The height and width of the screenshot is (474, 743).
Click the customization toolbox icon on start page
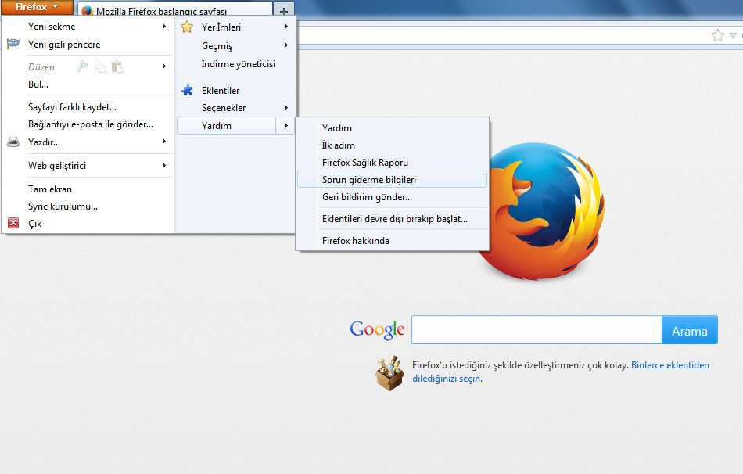coord(389,373)
